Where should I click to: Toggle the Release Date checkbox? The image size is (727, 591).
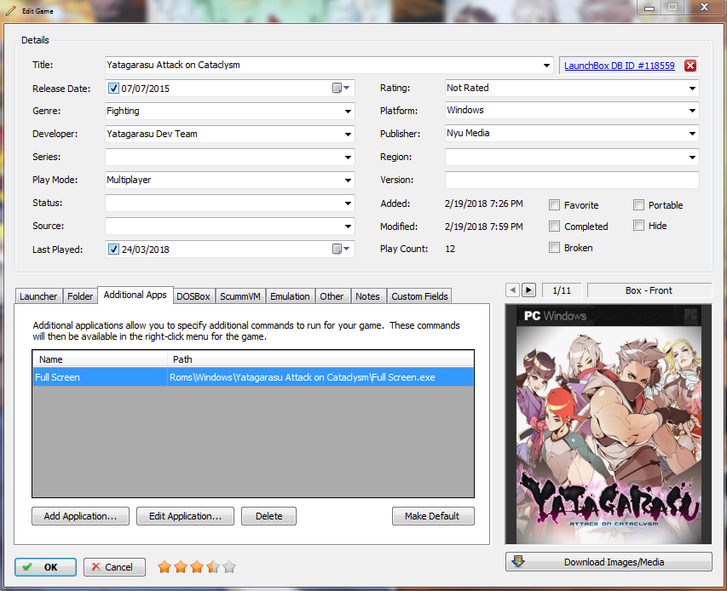(113, 88)
